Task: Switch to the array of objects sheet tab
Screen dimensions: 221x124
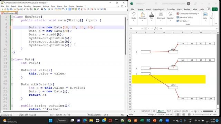Action: click(x=181, y=111)
